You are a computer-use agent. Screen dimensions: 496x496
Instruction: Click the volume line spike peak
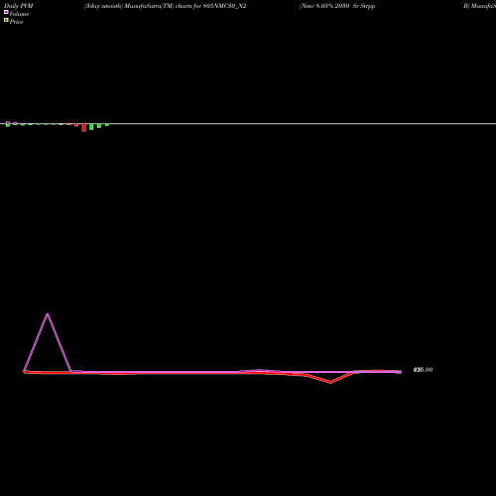(48, 313)
